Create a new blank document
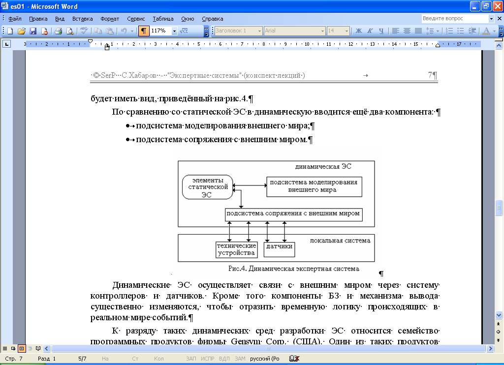This screenshot has height=365, width=504. pos(10,31)
